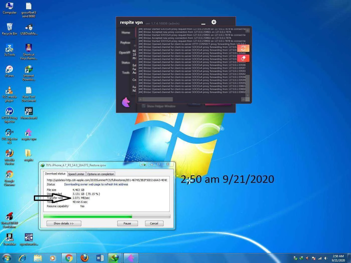Select the Mozilla Firefox desktop icon
The image size is (351, 263).
point(10,157)
